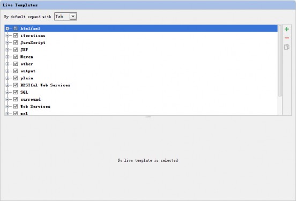296x201 pixels.
Task: Click the splitter handle below the template list
Action: [148, 117]
